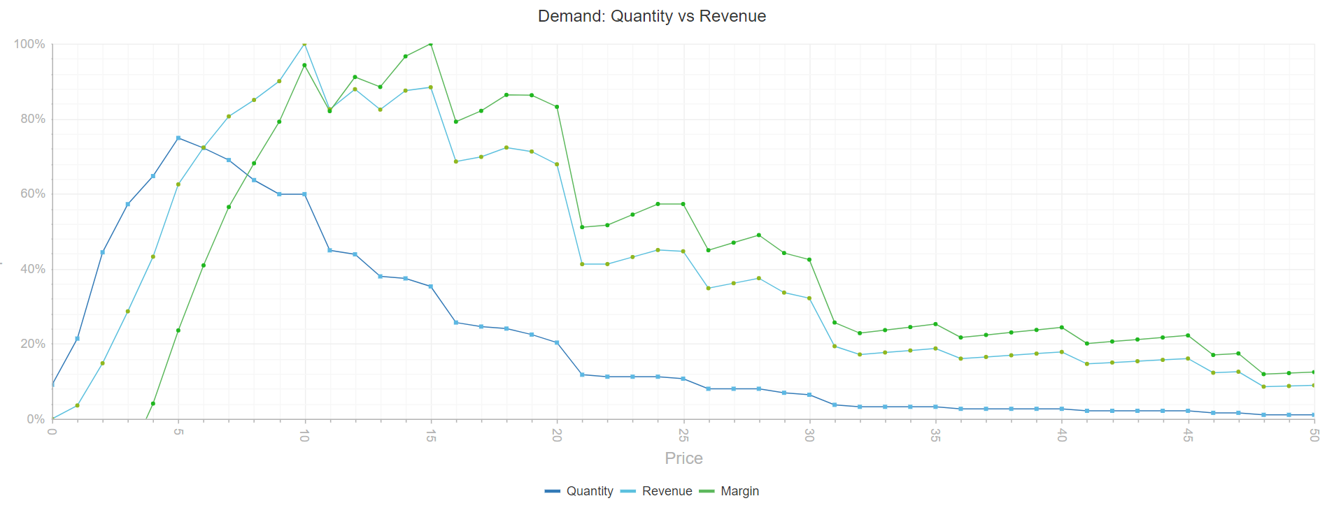Click the Quantity data point at price 21
This screenshot has height=517, width=1327.
coord(582,374)
